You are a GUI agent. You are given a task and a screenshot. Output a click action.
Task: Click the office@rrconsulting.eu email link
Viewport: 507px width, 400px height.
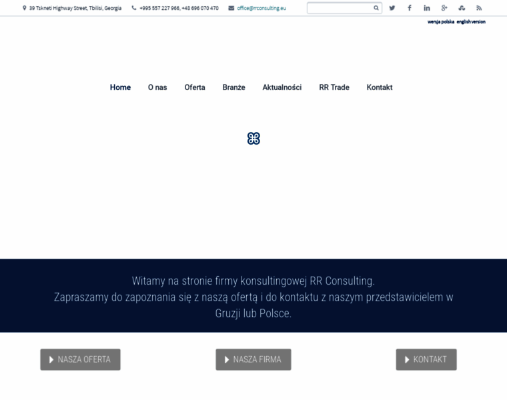pos(262,8)
